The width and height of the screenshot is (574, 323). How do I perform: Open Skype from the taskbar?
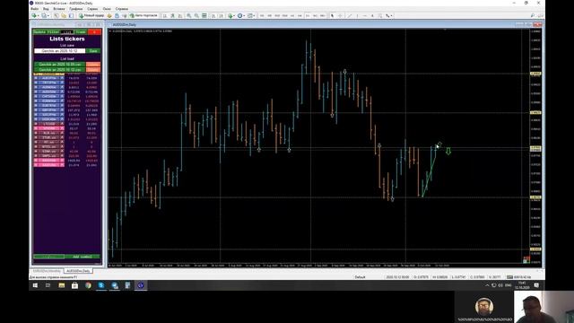pyautogui.click(x=101, y=285)
